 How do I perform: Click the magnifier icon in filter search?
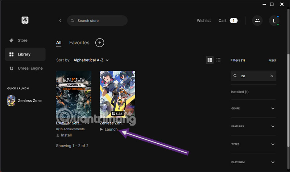[235, 76]
